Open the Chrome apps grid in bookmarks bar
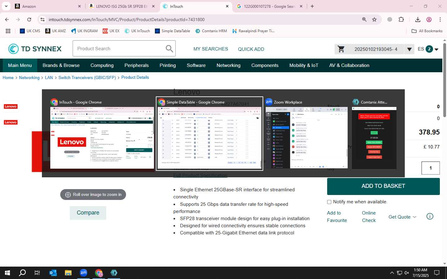The image size is (447, 279). point(8,31)
